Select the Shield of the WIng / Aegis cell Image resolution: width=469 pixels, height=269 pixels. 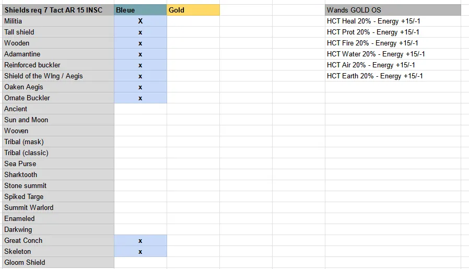click(58, 76)
